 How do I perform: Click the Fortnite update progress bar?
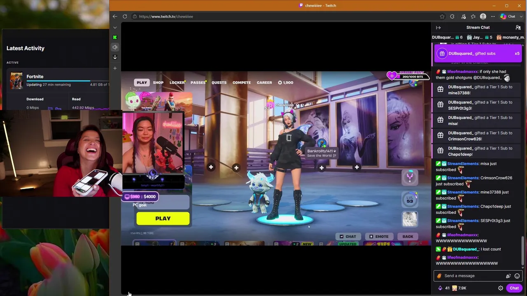click(68, 81)
